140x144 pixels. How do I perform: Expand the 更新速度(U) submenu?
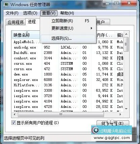click(x=68, y=28)
